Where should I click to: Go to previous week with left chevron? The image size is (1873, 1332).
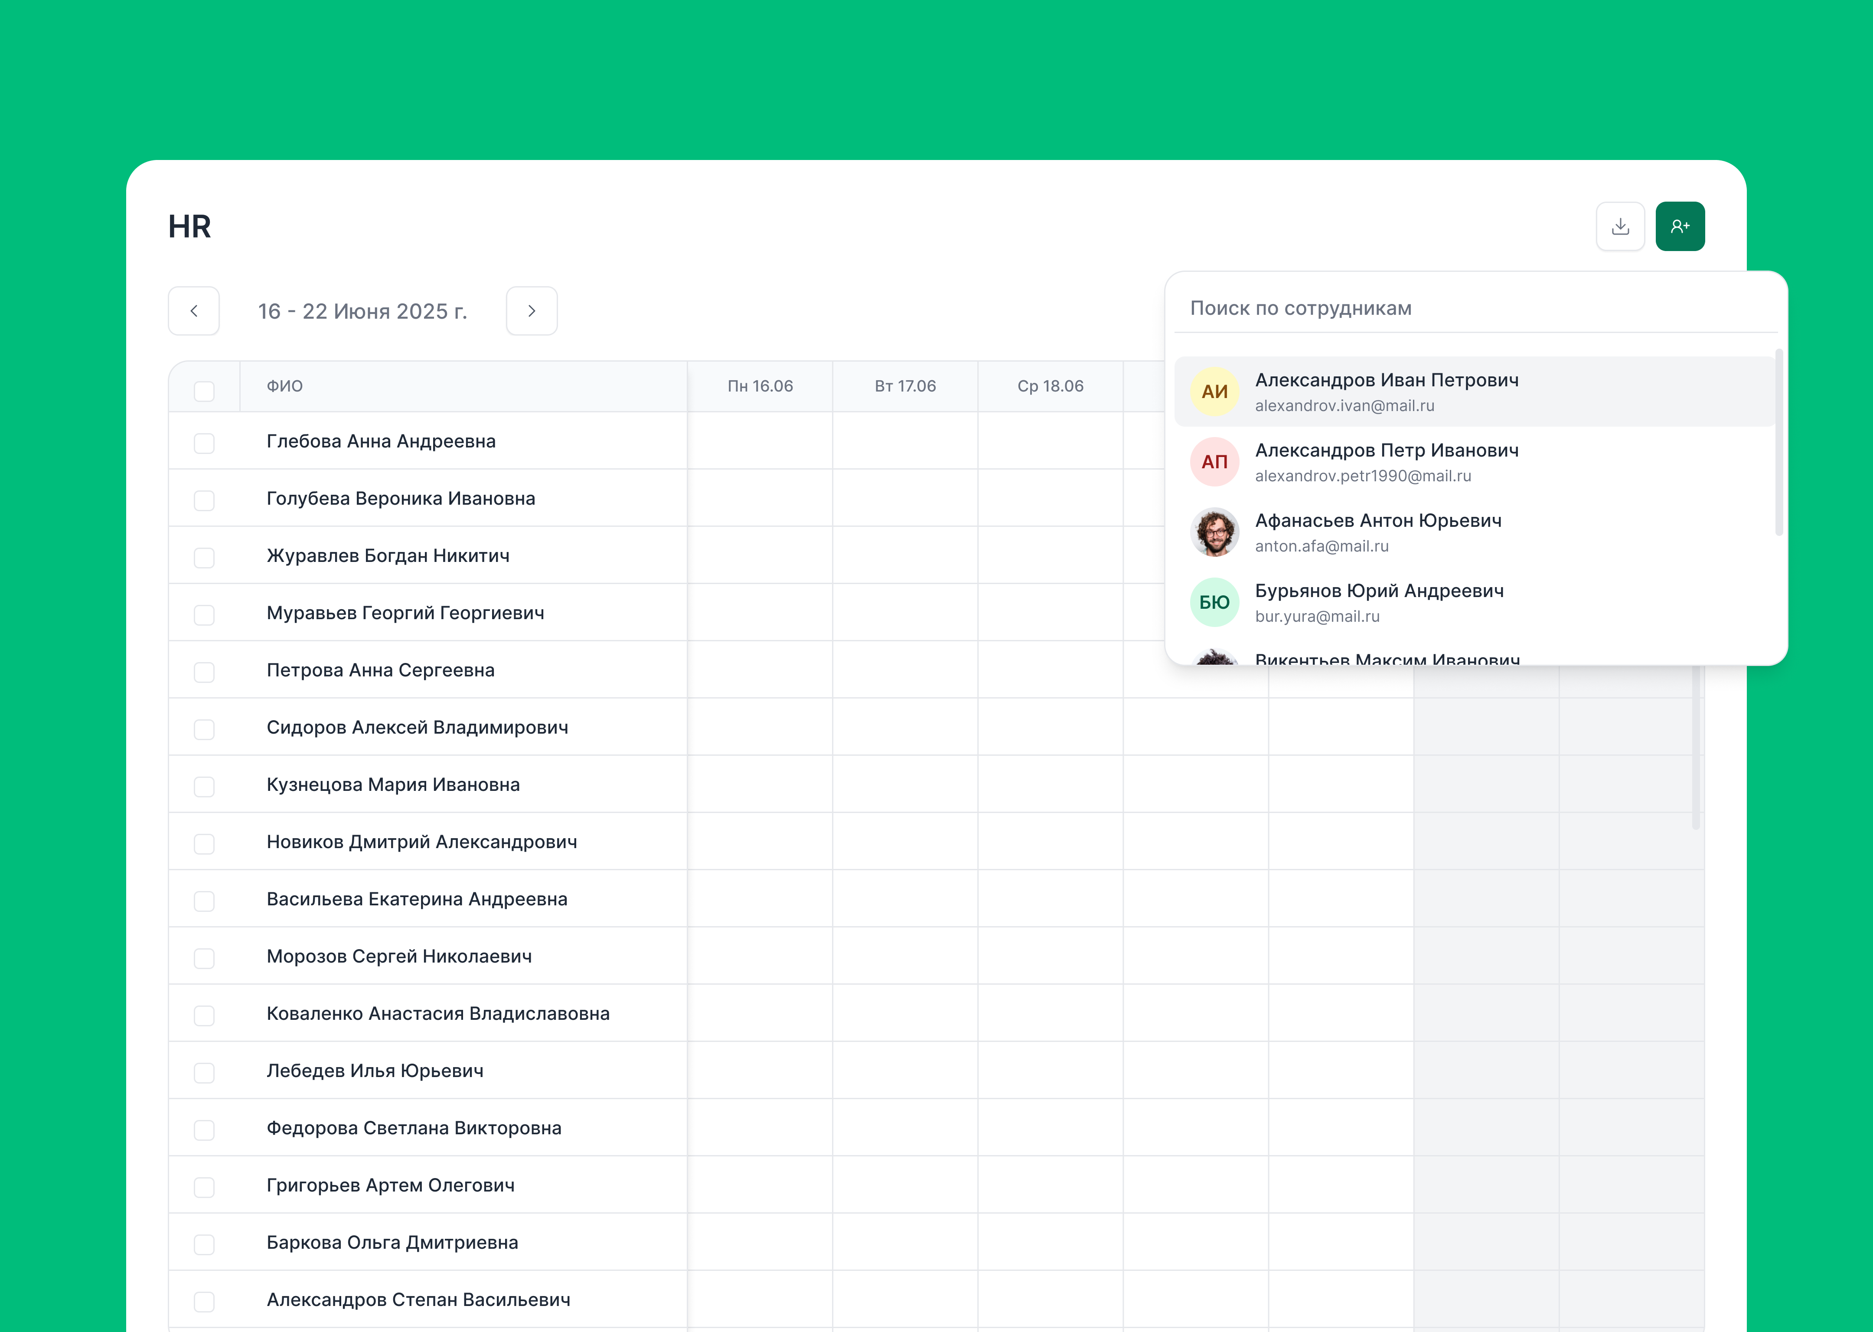point(193,311)
